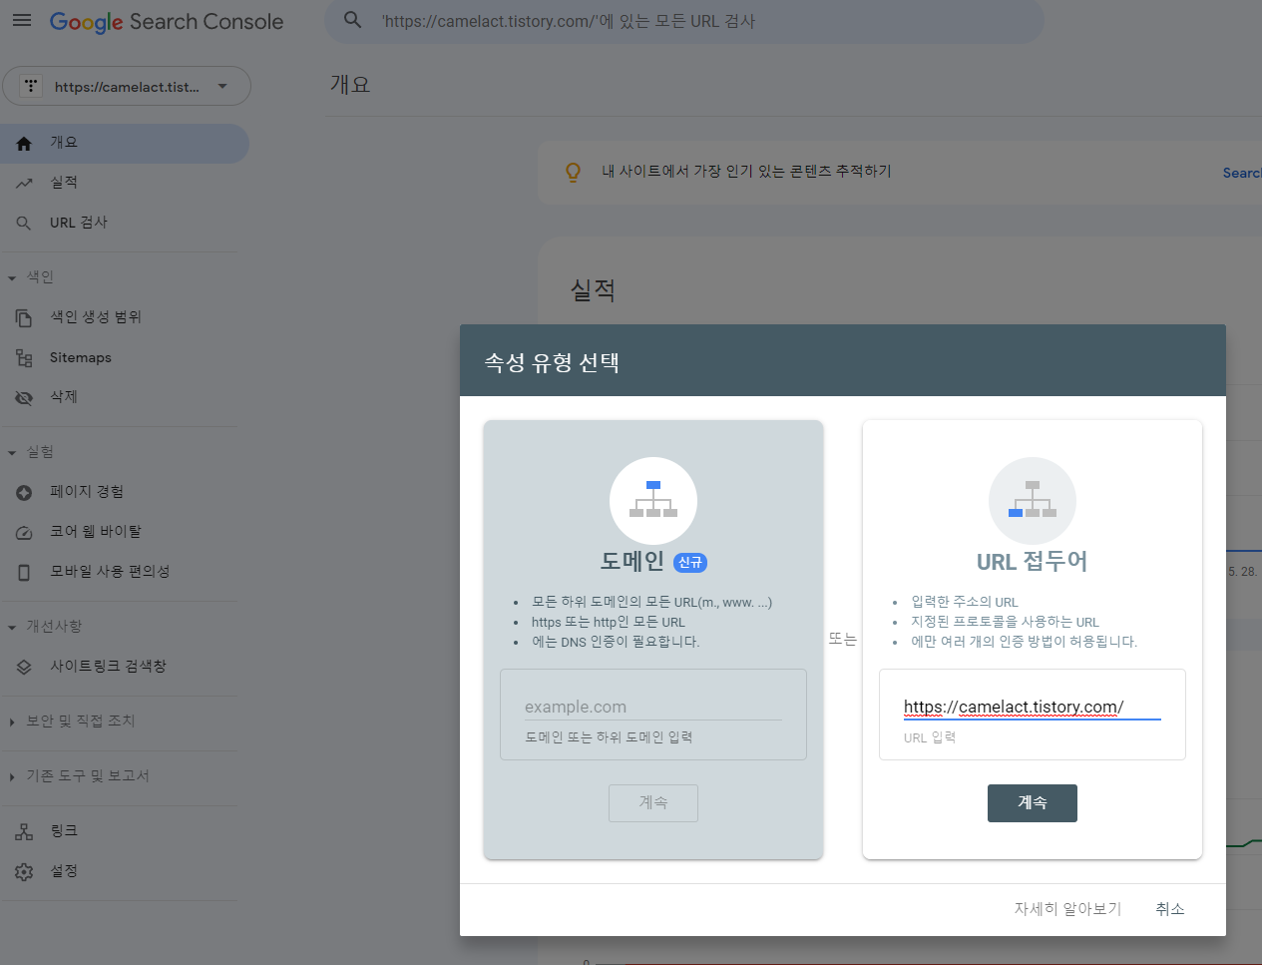1262x965 pixels.
Task: Expand the 기존 도구 및 보고서 section
Action: [12, 777]
